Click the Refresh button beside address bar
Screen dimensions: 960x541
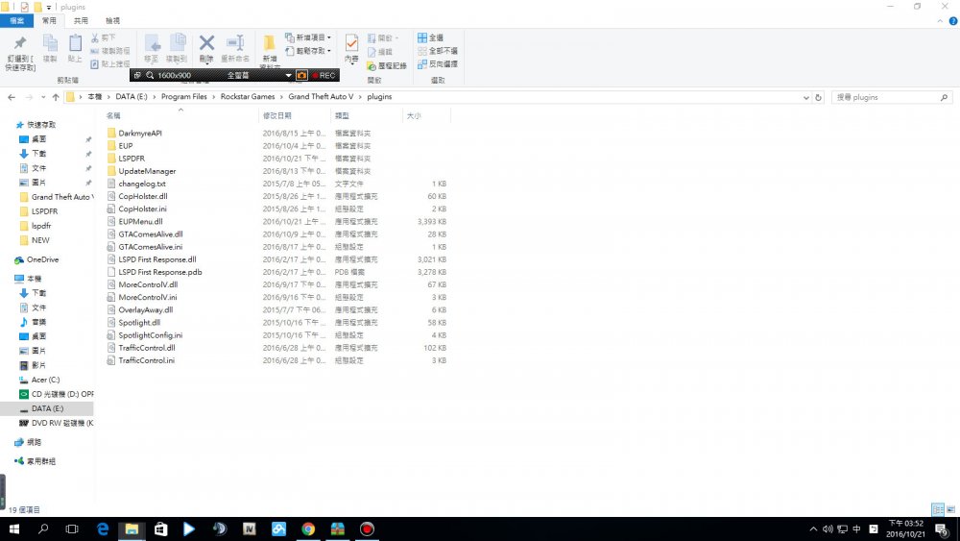point(818,97)
